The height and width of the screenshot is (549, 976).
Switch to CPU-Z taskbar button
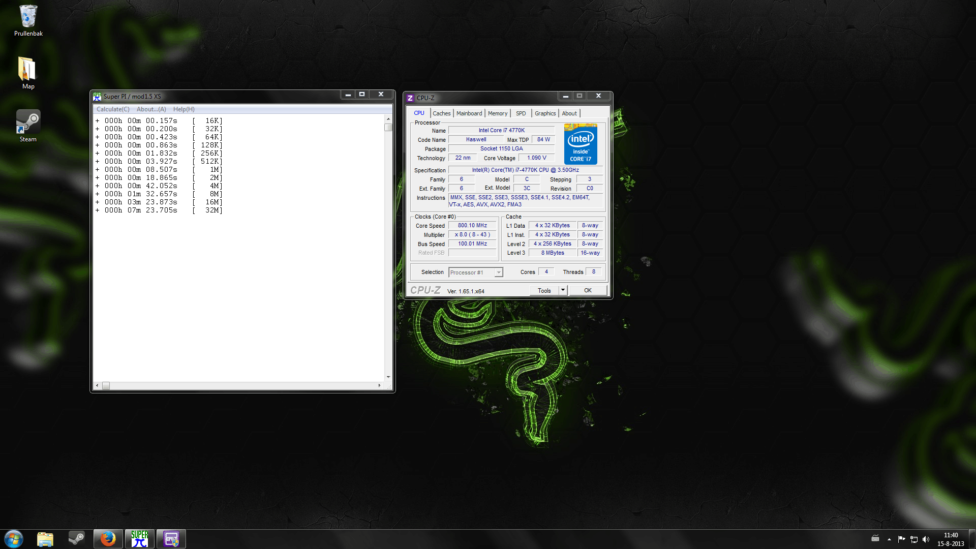(x=171, y=539)
